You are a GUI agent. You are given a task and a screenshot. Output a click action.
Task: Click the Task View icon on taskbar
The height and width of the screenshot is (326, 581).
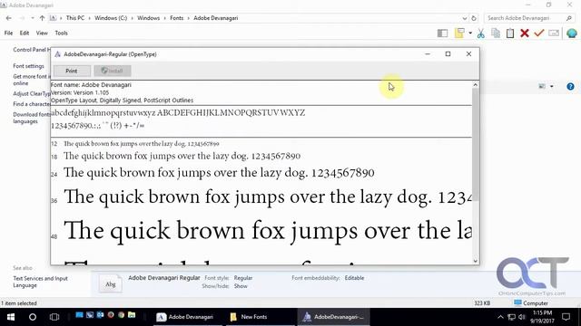[x=54, y=317]
